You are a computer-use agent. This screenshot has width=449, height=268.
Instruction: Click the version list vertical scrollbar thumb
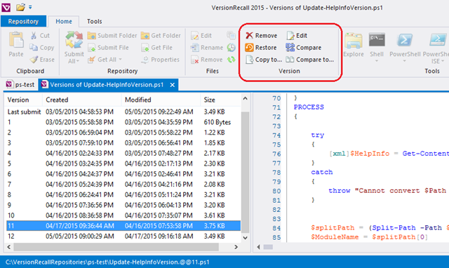click(x=245, y=172)
